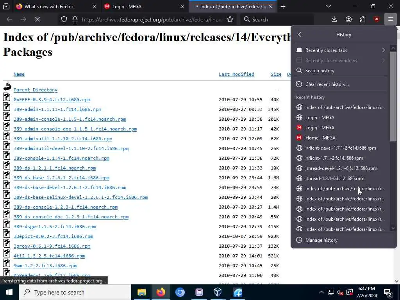Viewport: 400px width, 300px height.
Task: Open 389-adminutil-1.1.10-2.fc14.i686.rpm link
Action: click(x=63, y=139)
